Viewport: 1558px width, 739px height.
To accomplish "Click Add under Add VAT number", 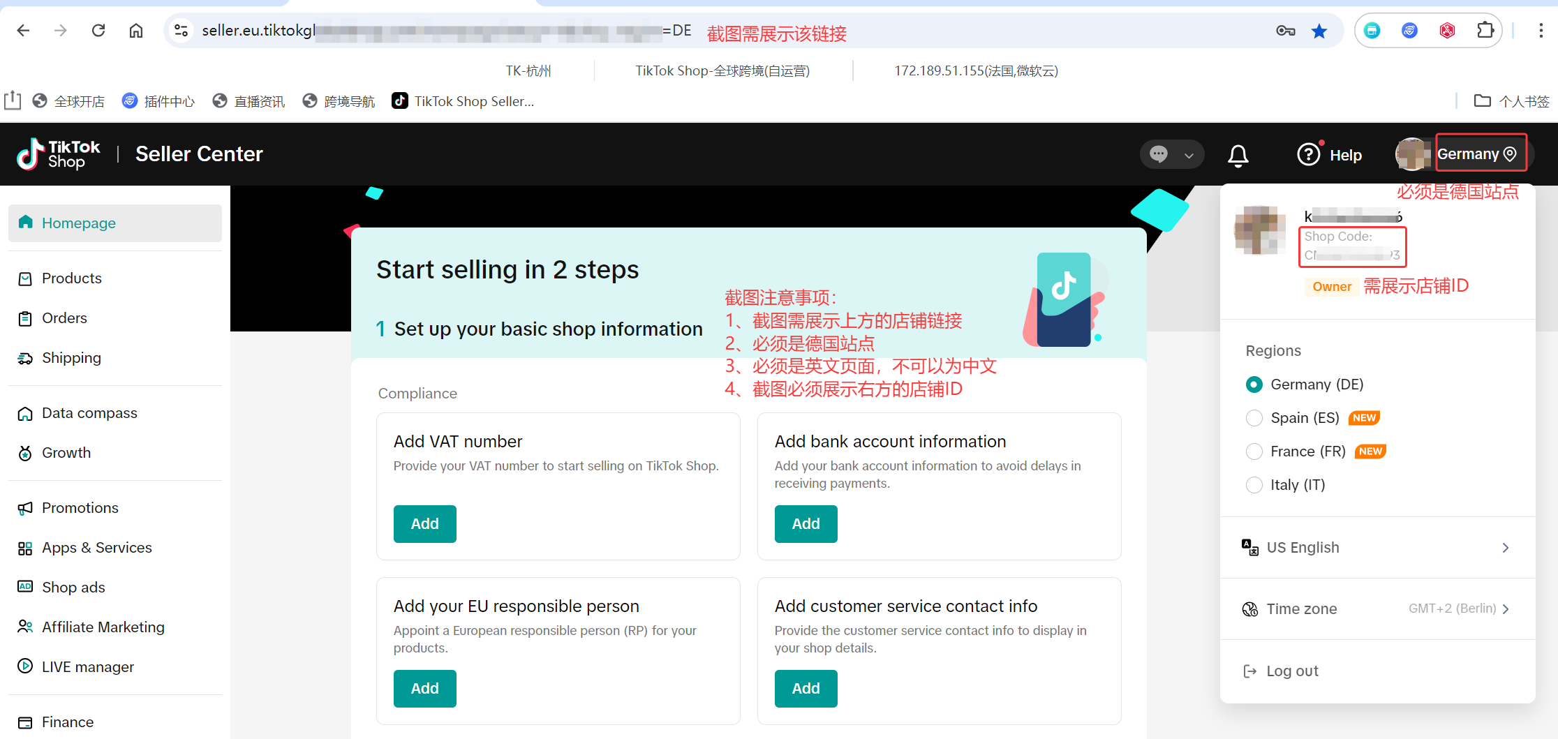I will [424, 524].
